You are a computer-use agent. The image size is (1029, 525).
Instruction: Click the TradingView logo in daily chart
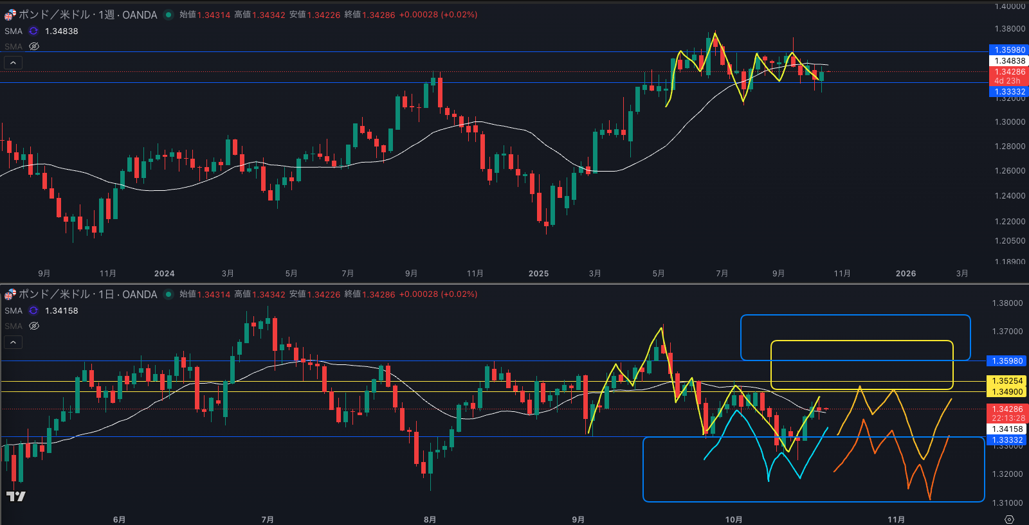click(x=16, y=496)
